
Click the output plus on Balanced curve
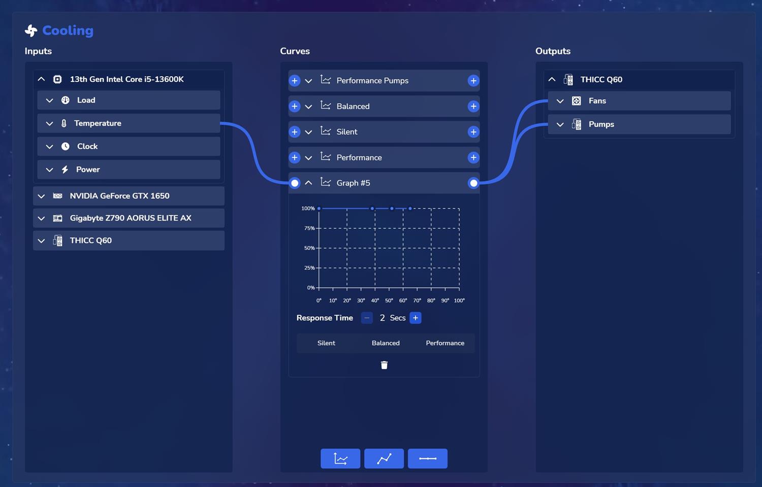473,106
